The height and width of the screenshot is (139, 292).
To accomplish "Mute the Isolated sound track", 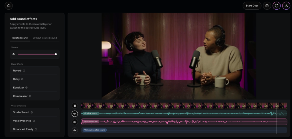I will [x=75, y=122].
